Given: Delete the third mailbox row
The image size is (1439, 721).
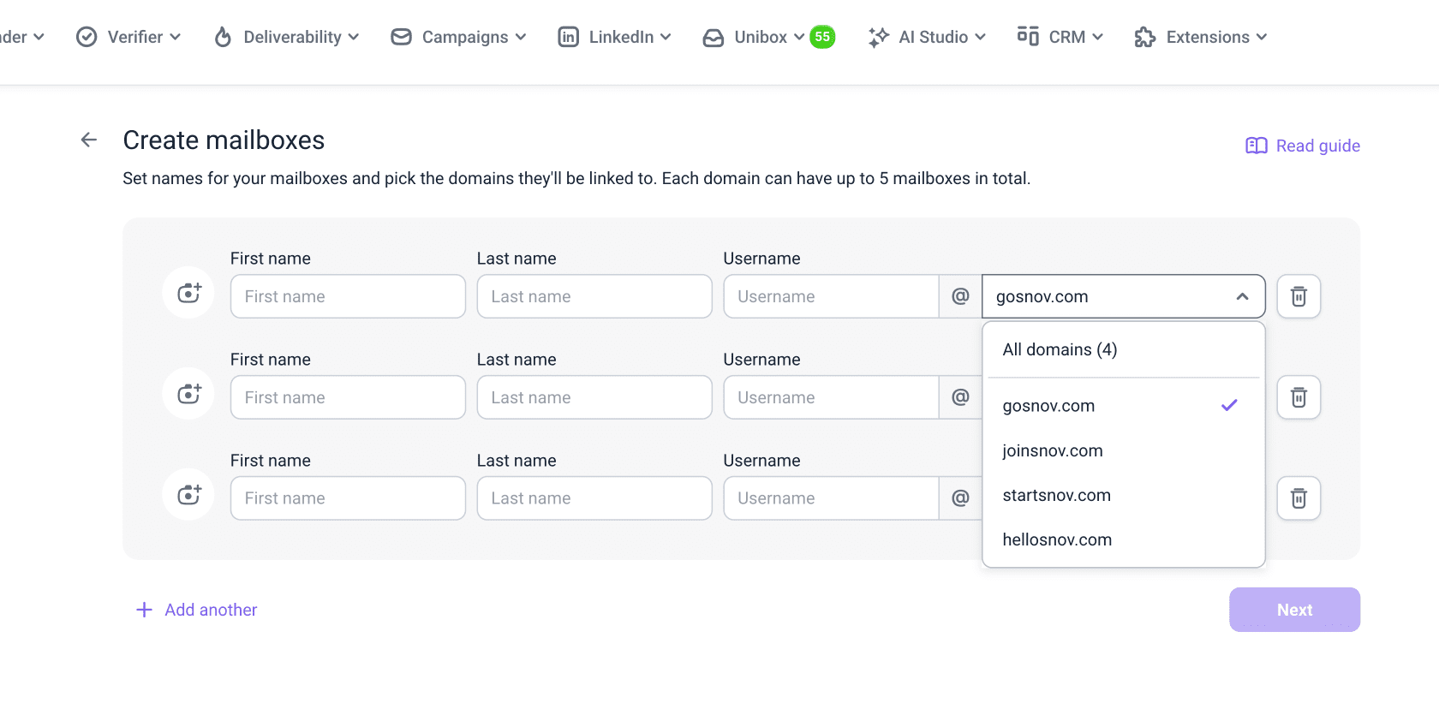Looking at the screenshot, I should click(x=1299, y=498).
